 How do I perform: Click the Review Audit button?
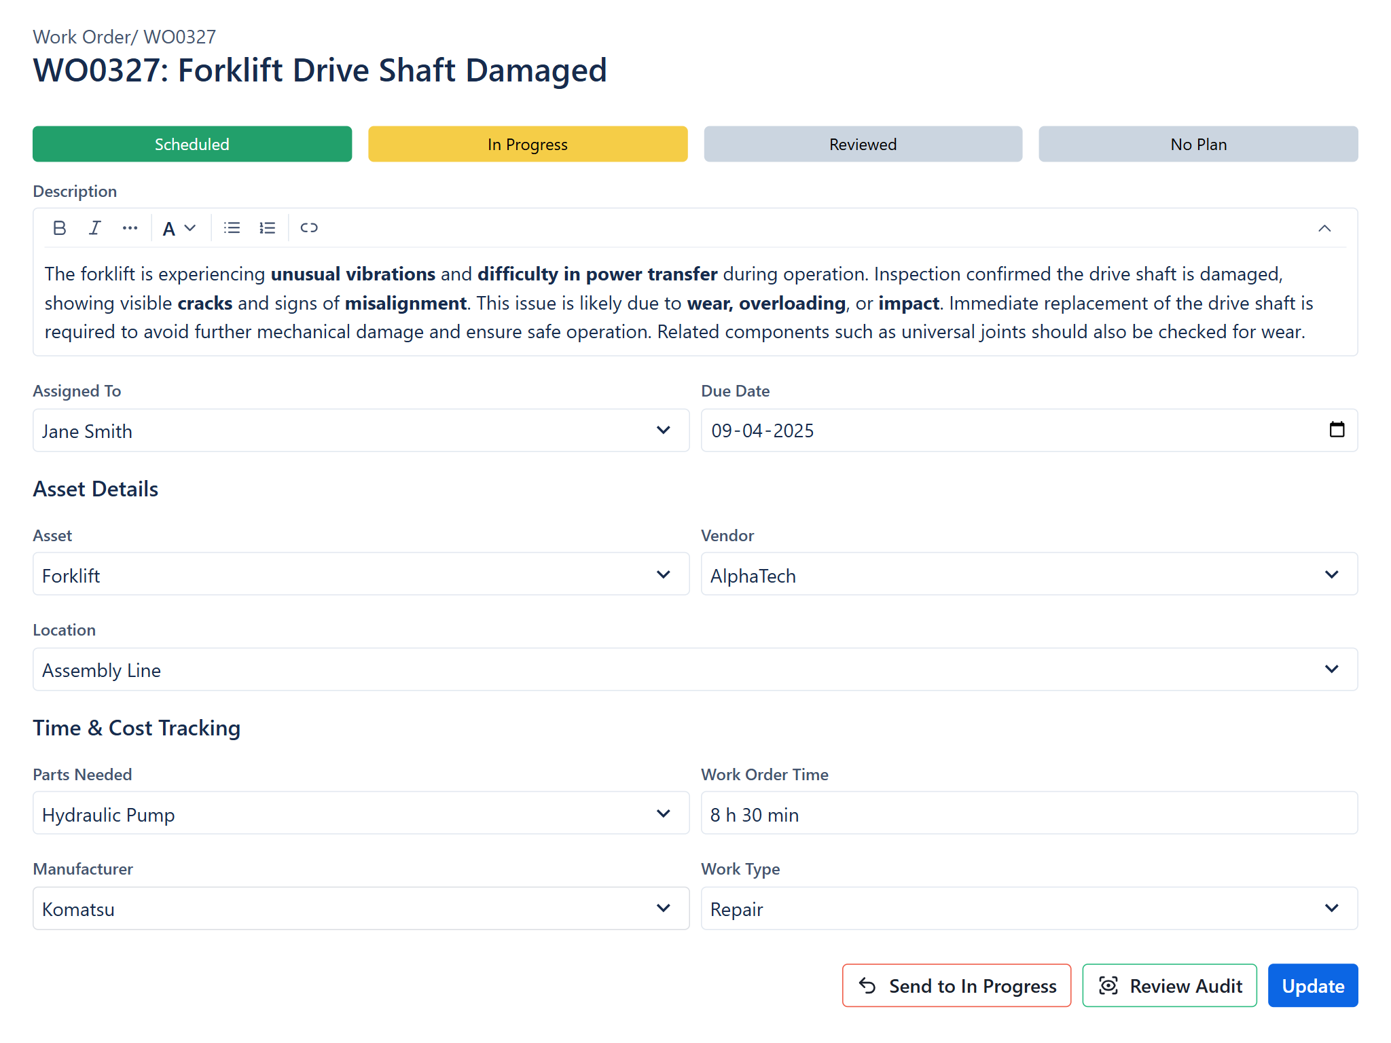point(1170,985)
